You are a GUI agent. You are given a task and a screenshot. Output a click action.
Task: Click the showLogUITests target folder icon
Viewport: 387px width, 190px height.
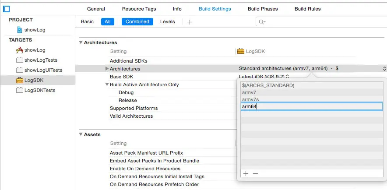tap(20, 70)
